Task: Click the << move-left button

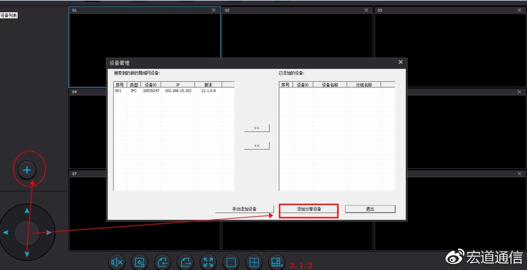Action: [257, 146]
